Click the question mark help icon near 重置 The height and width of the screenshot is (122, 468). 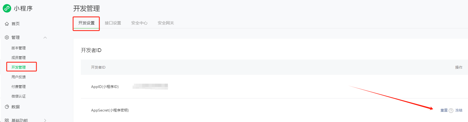coord(451,110)
